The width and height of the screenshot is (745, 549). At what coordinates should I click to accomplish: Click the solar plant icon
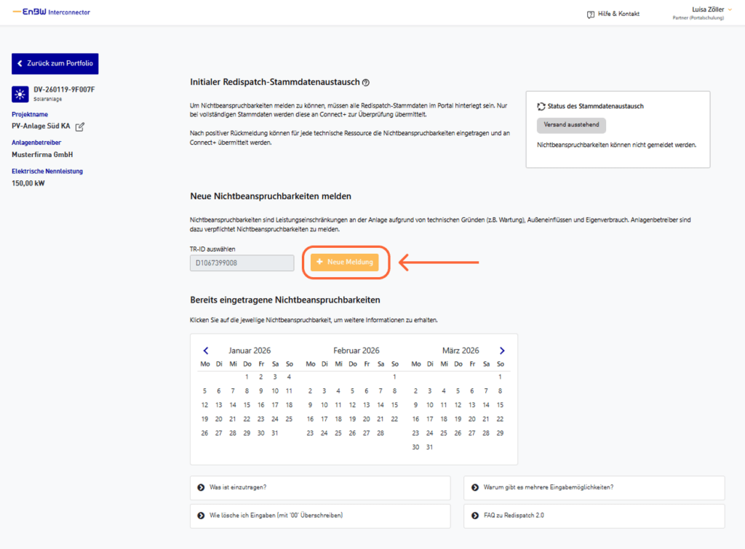point(20,95)
